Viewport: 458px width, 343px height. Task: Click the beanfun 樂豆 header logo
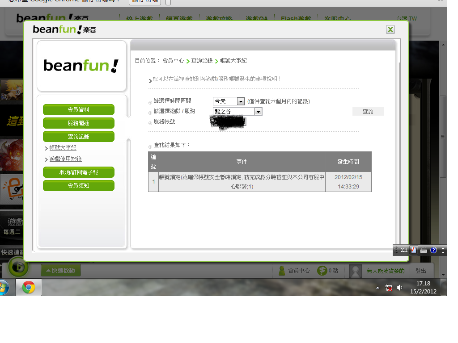point(64,29)
